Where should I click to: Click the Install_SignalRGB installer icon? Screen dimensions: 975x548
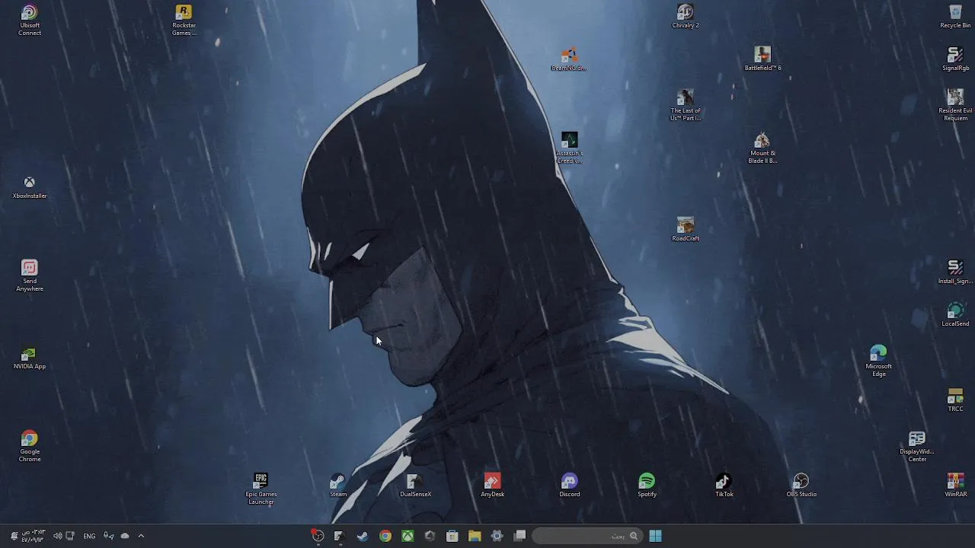coord(955,272)
